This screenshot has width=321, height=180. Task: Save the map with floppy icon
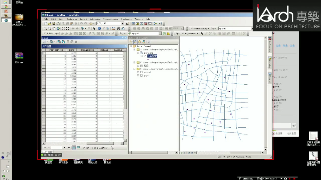54,24
